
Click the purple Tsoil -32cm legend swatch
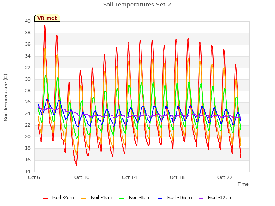pyautogui.click(x=201, y=198)
